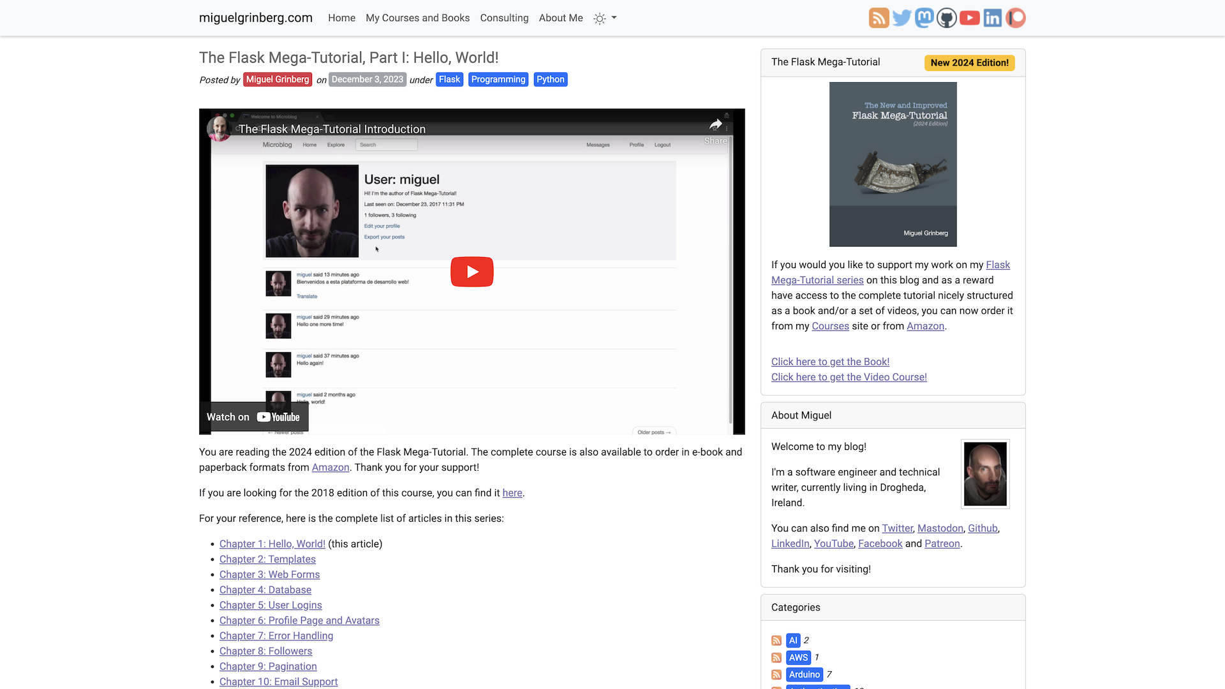Click the RSS feed icon

pyautogui.click(x=879, y=18)
